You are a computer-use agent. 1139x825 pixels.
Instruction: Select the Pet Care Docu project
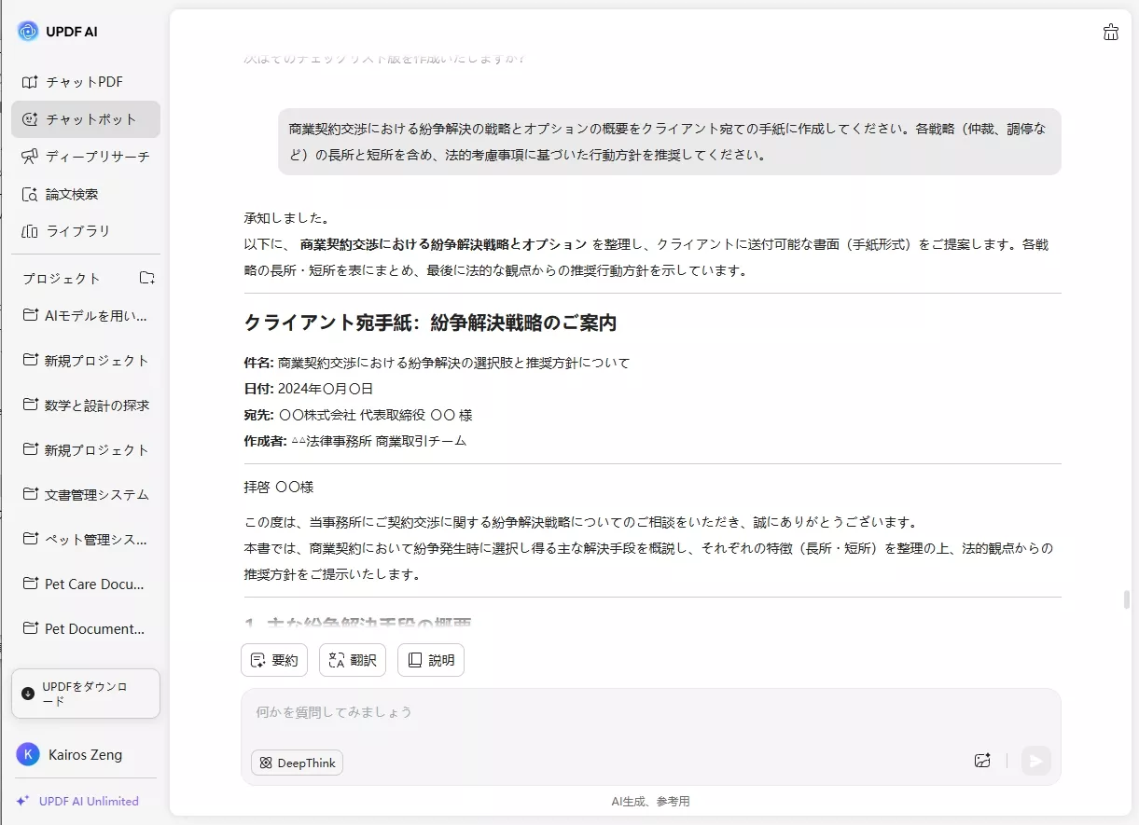(90, 584)
